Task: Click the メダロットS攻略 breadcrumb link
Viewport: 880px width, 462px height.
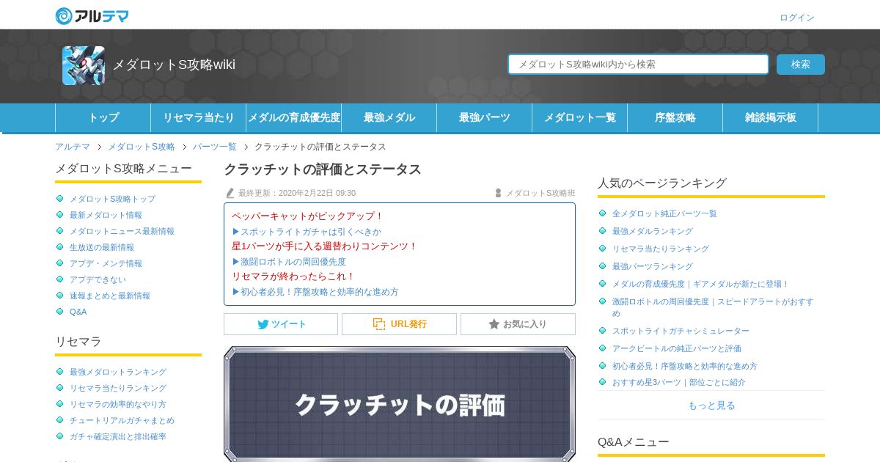Action: [142, 147]
